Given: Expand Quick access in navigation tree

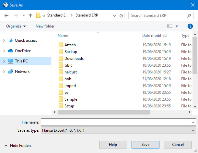Looking at the screenshot, I should [4, 40].
